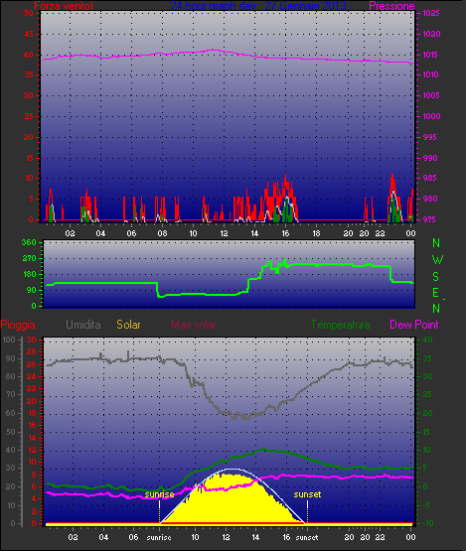Select the 24 hour graph day title
Screen dimensions: 466x551
pyautogui.click(x=258, y=6)
